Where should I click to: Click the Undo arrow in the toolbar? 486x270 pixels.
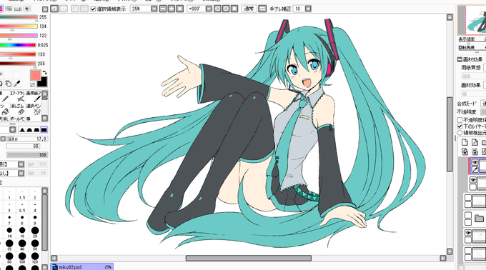tap(54, 9)
